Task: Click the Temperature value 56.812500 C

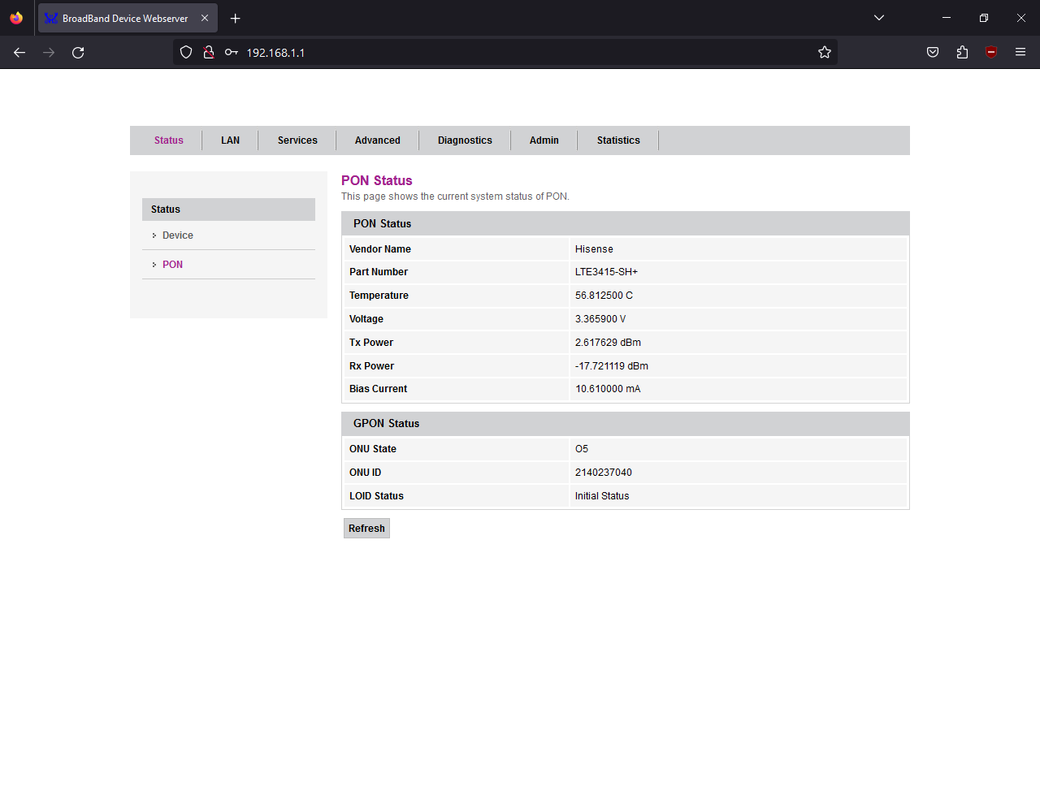Action: coord(604,296)
